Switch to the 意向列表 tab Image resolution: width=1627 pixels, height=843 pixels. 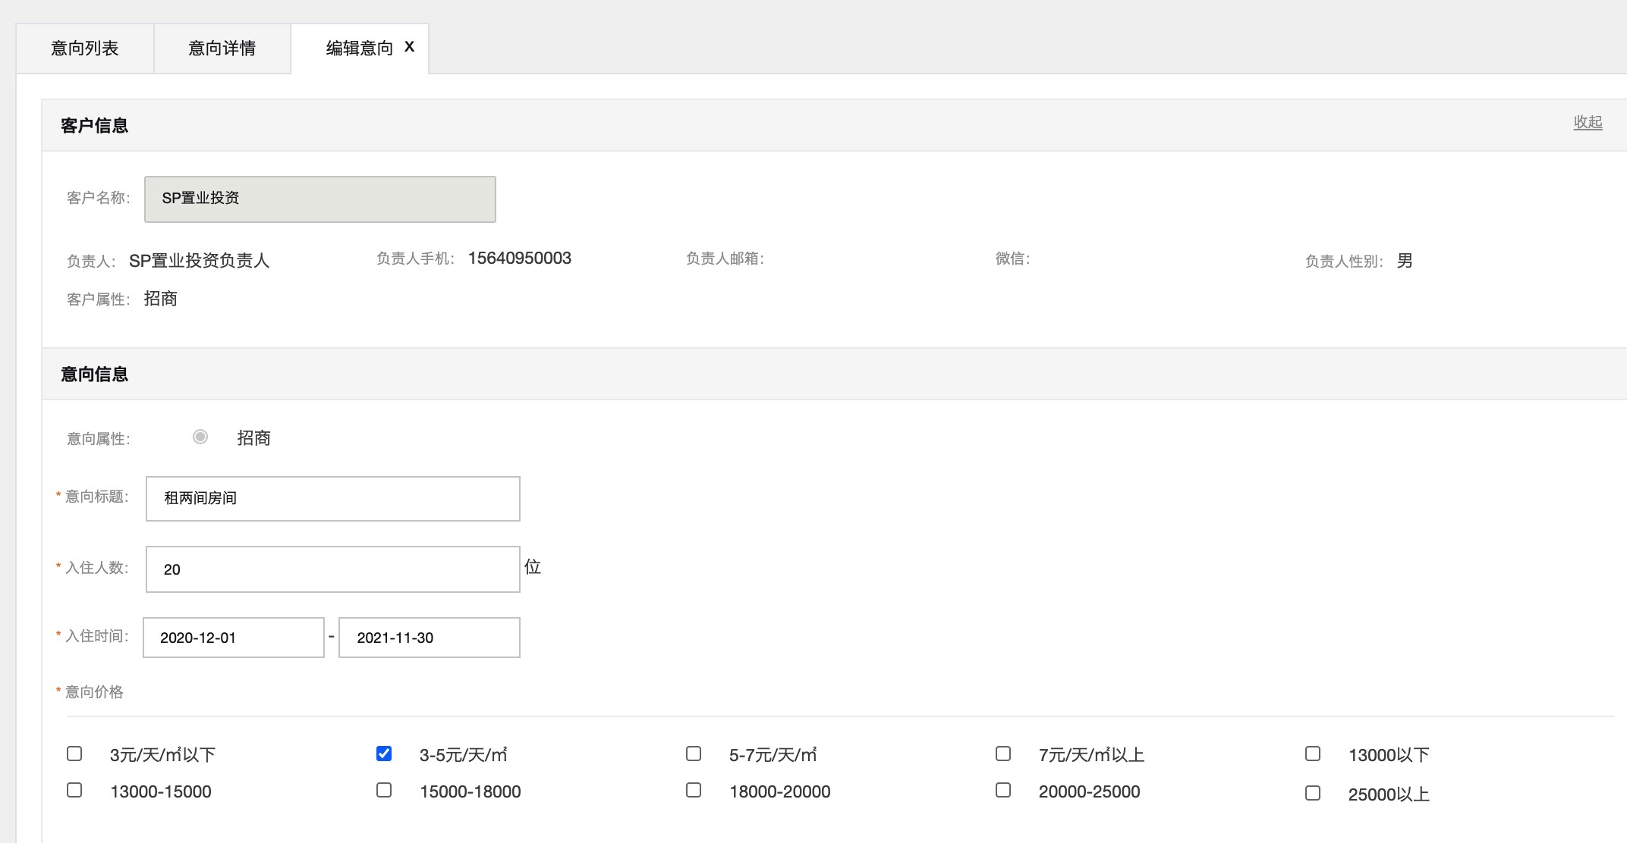click(x=85, y=49)
